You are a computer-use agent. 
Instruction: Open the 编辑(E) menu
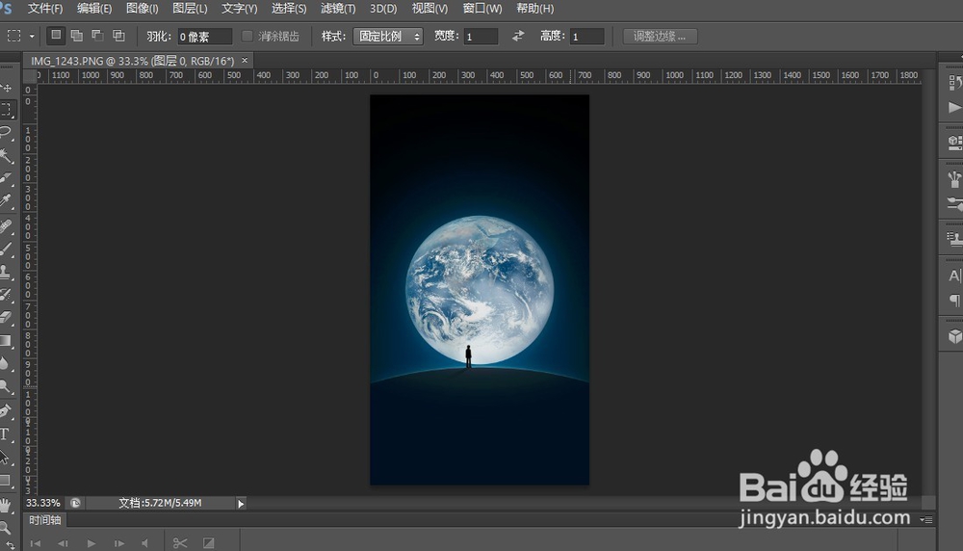94,9
